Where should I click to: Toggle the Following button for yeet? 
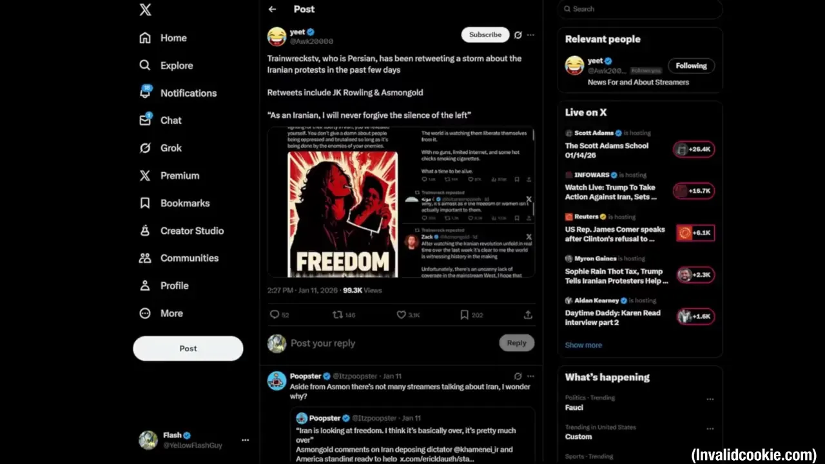pos(692,66)
